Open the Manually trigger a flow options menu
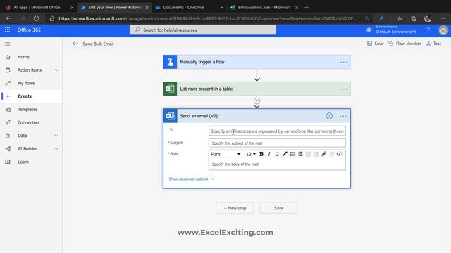The height and width of the screenshot is (253, 451). (x=343, y=62)
